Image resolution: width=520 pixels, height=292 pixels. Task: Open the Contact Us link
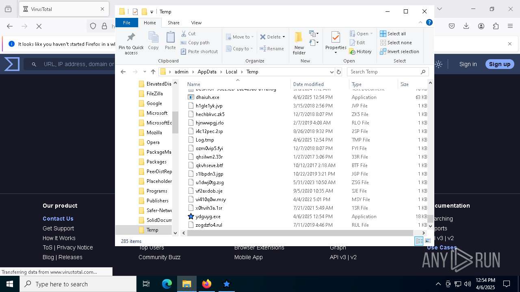click(58, 219)
